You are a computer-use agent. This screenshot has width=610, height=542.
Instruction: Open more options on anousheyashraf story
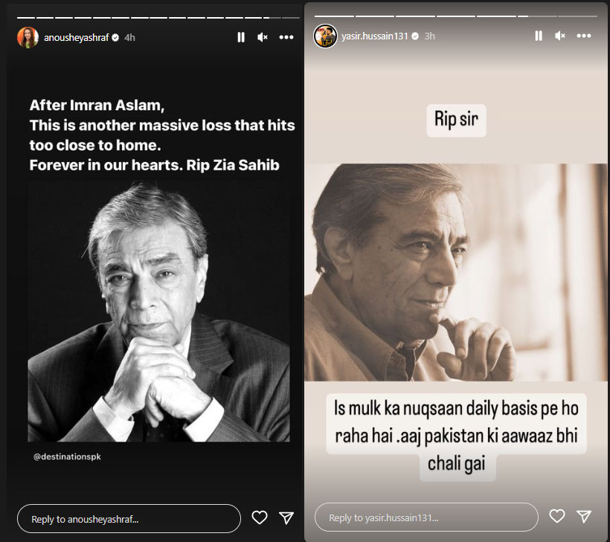click(x=286, y=37)
